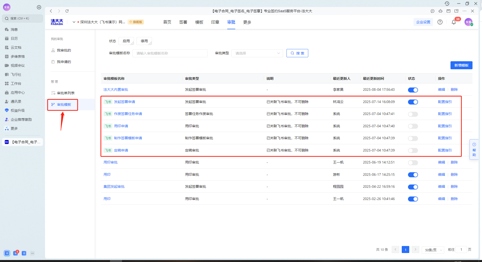Open the 权益升级 diamond icon
Image resolution: width=482 pixels, height=262 pixels.
[7, 110]
